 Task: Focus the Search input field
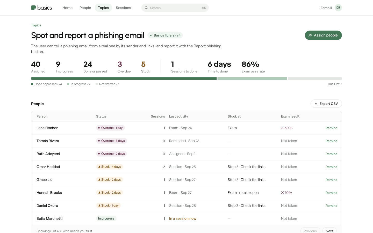tap(175, 8)
